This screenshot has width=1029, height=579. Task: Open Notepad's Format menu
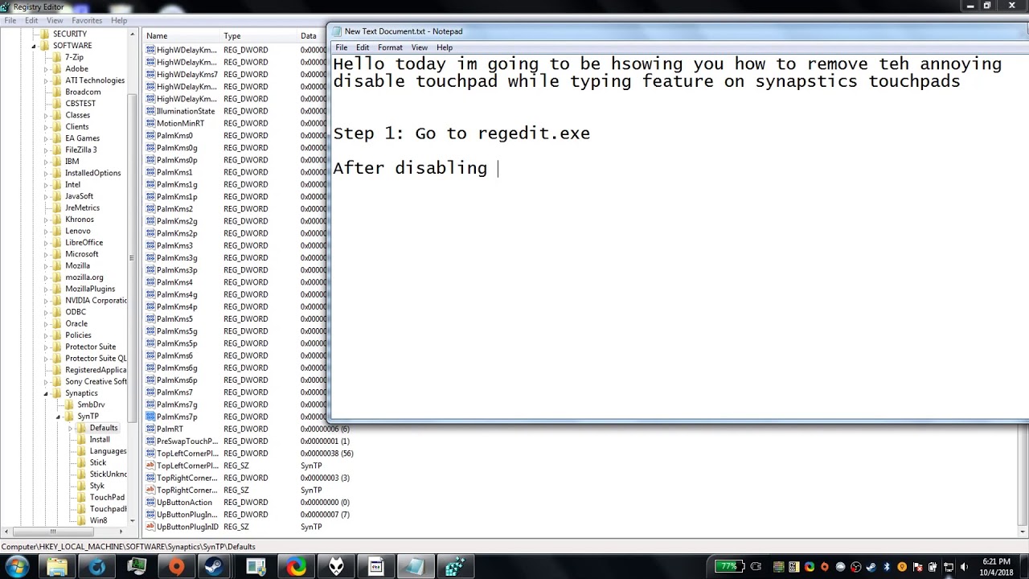pyautogui.click(x=390, y=47)
